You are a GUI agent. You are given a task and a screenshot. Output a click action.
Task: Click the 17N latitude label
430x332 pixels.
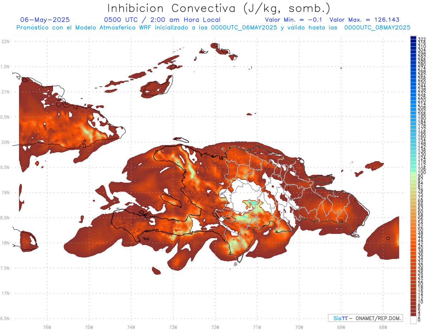point(5,293)
